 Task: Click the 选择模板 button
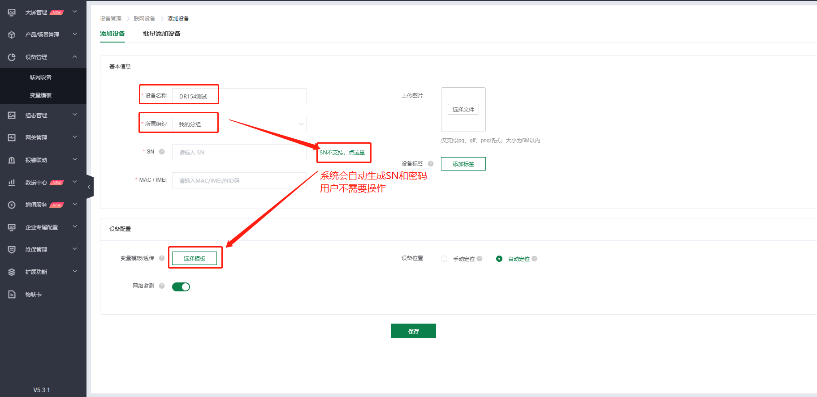[x=195, y=258]
